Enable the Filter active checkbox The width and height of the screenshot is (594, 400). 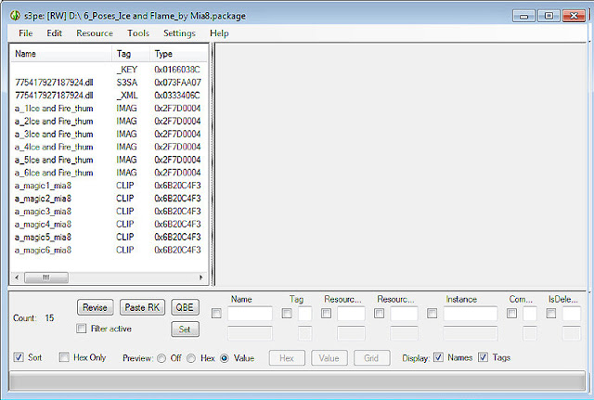tap(81, 329)
